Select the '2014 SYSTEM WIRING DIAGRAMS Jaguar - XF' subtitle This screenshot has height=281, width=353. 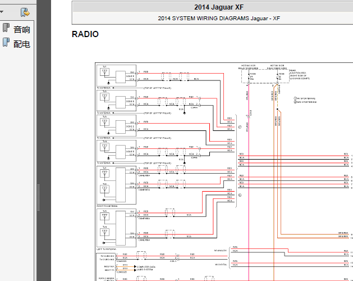point(219,19)
